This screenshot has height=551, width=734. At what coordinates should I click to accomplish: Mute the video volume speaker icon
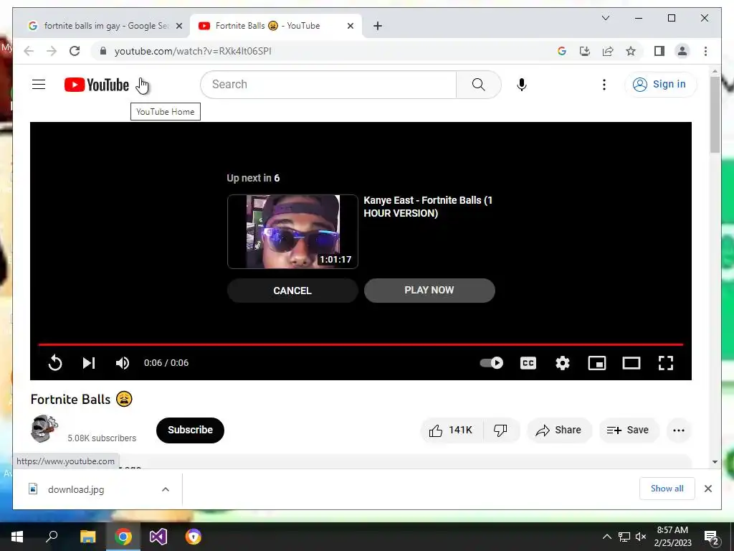point(122,362)
